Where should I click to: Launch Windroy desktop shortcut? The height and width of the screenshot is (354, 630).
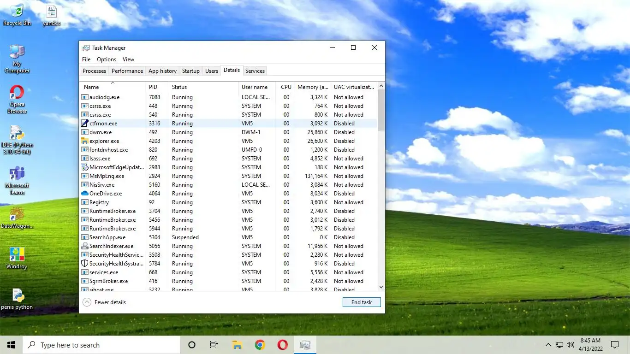17,258
